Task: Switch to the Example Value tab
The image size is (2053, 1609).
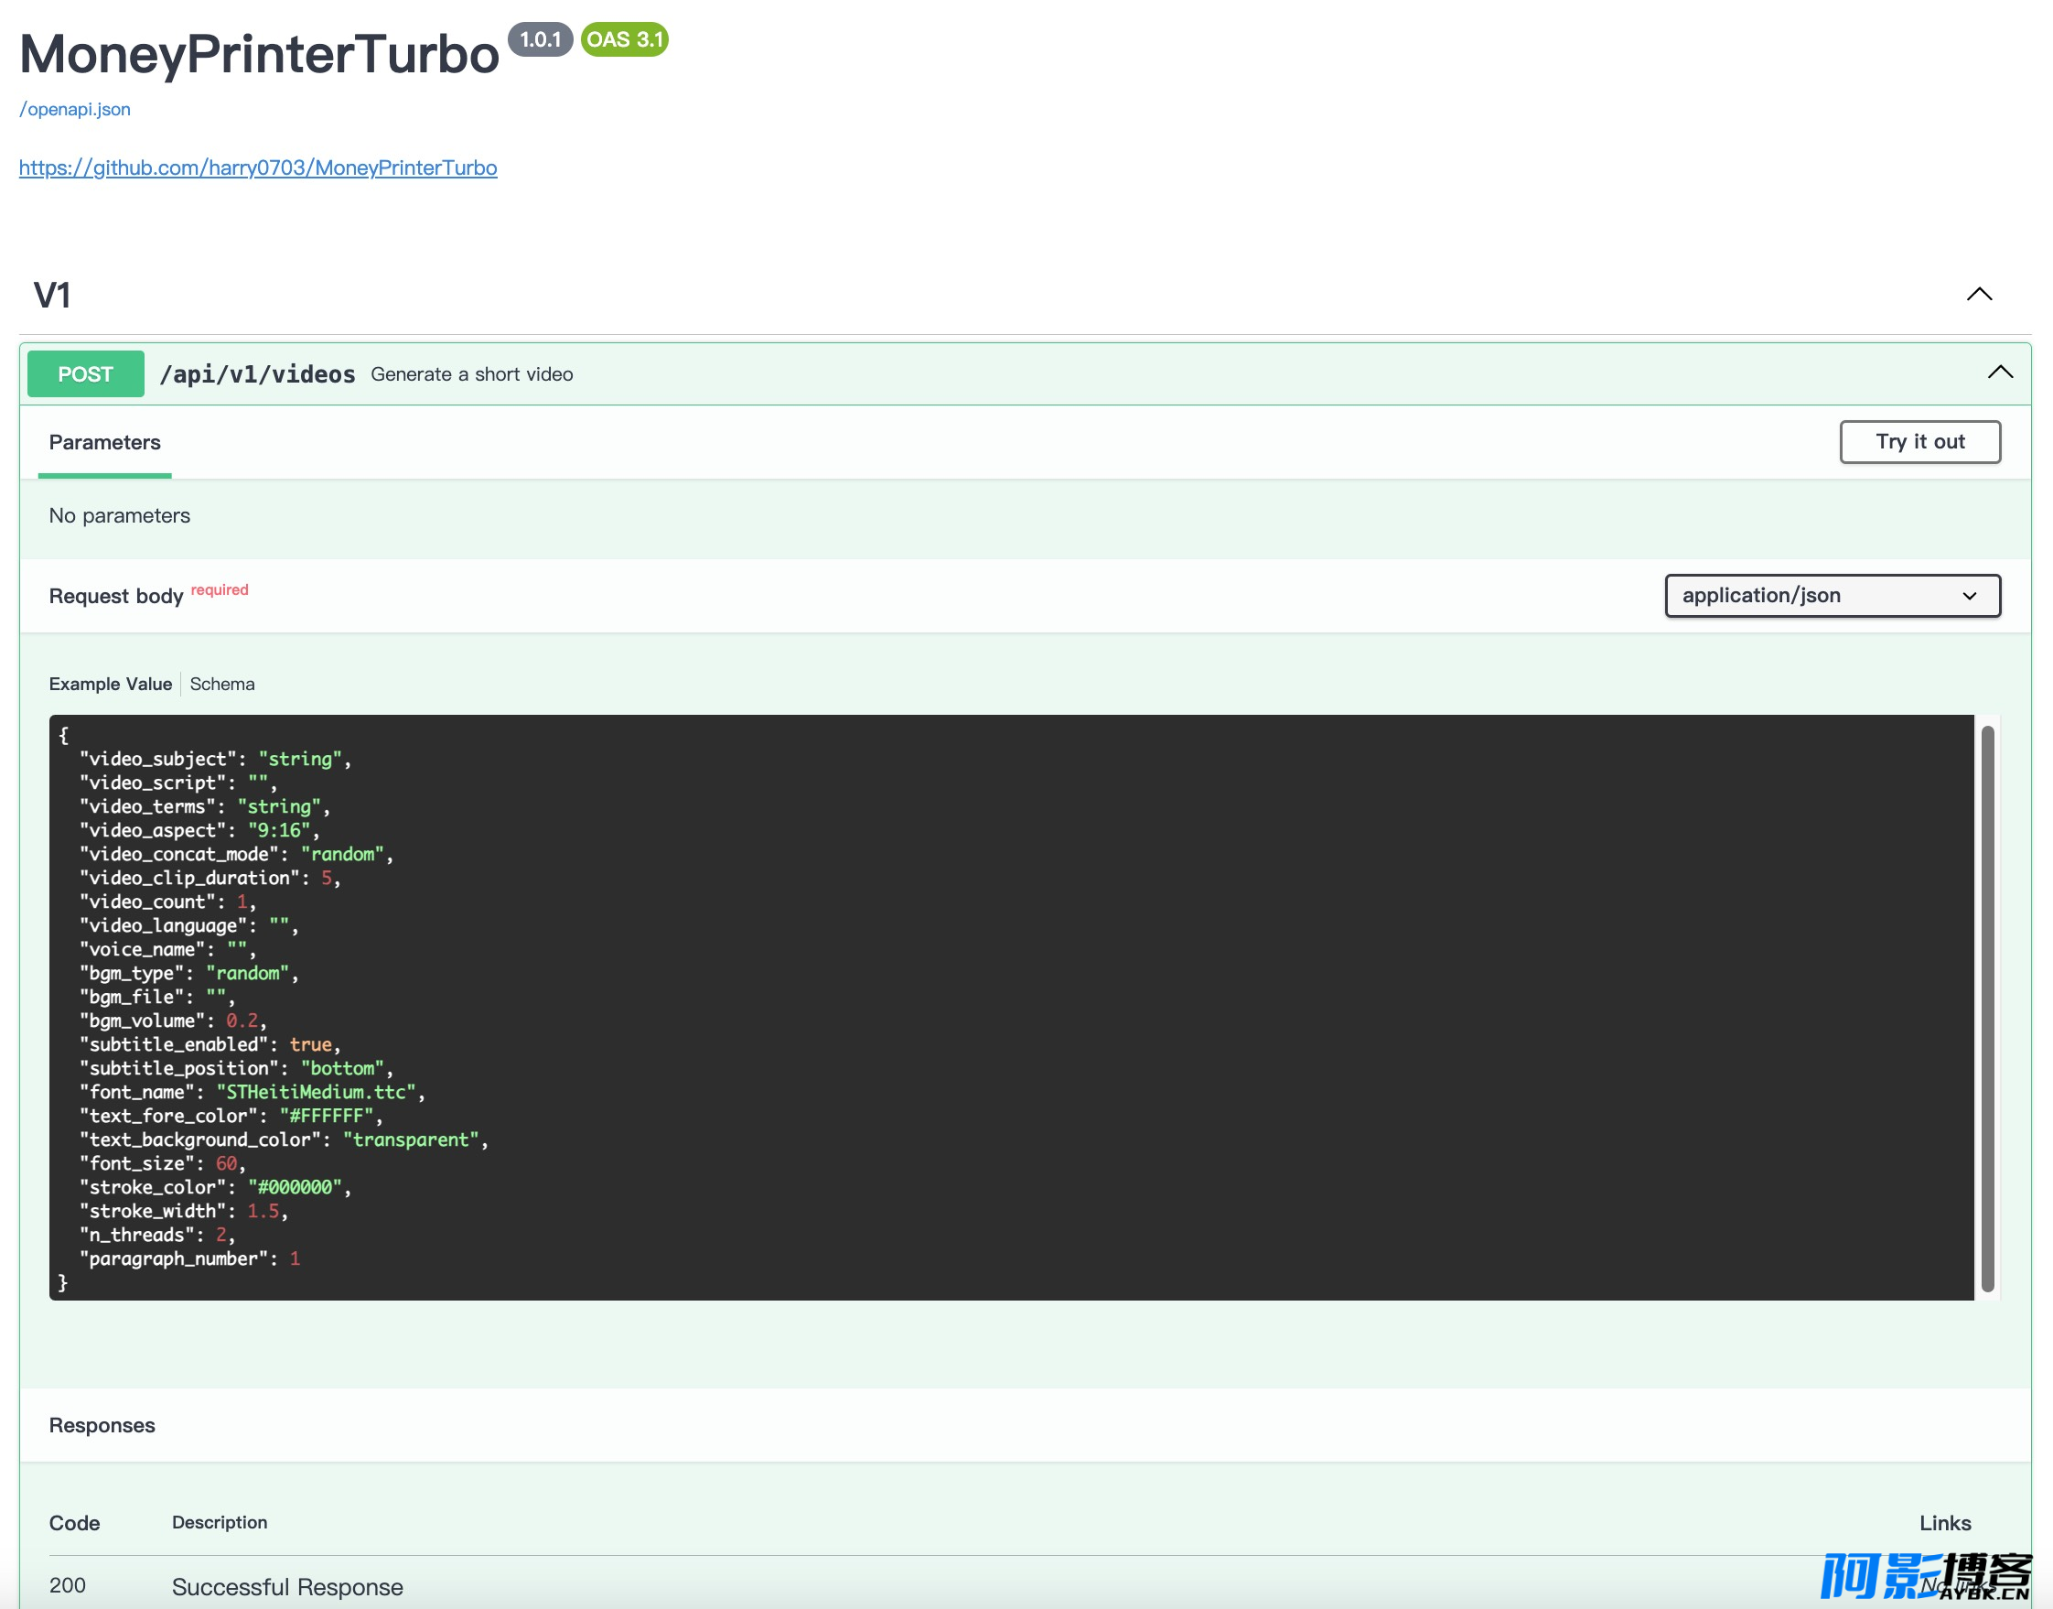Action: (x=110, y=684)
